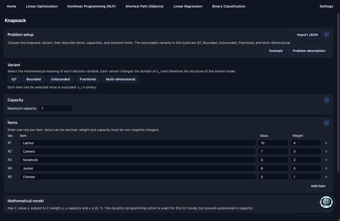340x221 pixels.
Task: Remove the Charger item row
Action: pos(326,177)
